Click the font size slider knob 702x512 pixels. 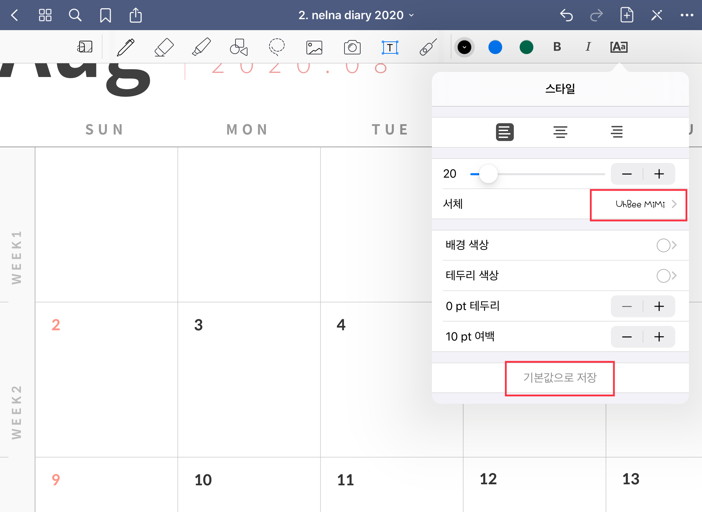click(488, 174)
